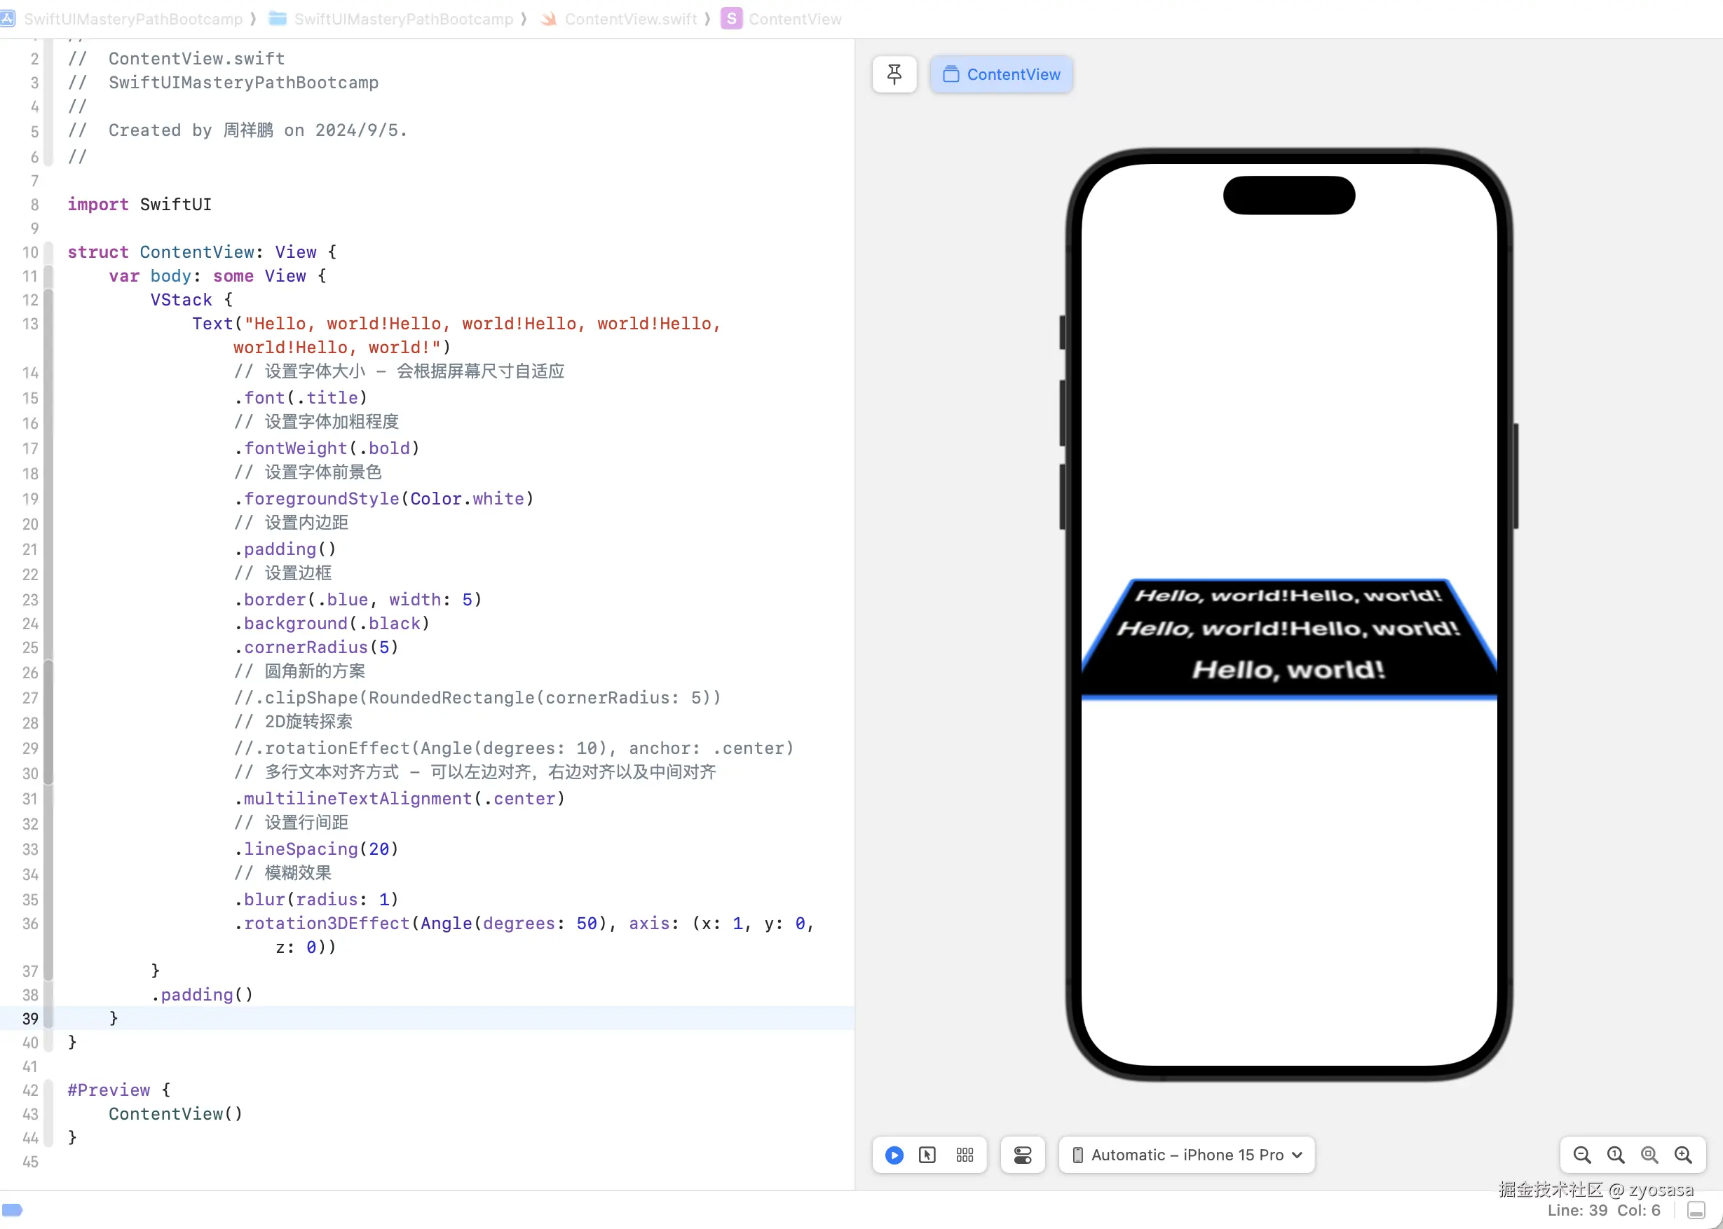Open ContentView symbol breadcrumb menu
The image size is (1723, 1229).
pos(794,19)
